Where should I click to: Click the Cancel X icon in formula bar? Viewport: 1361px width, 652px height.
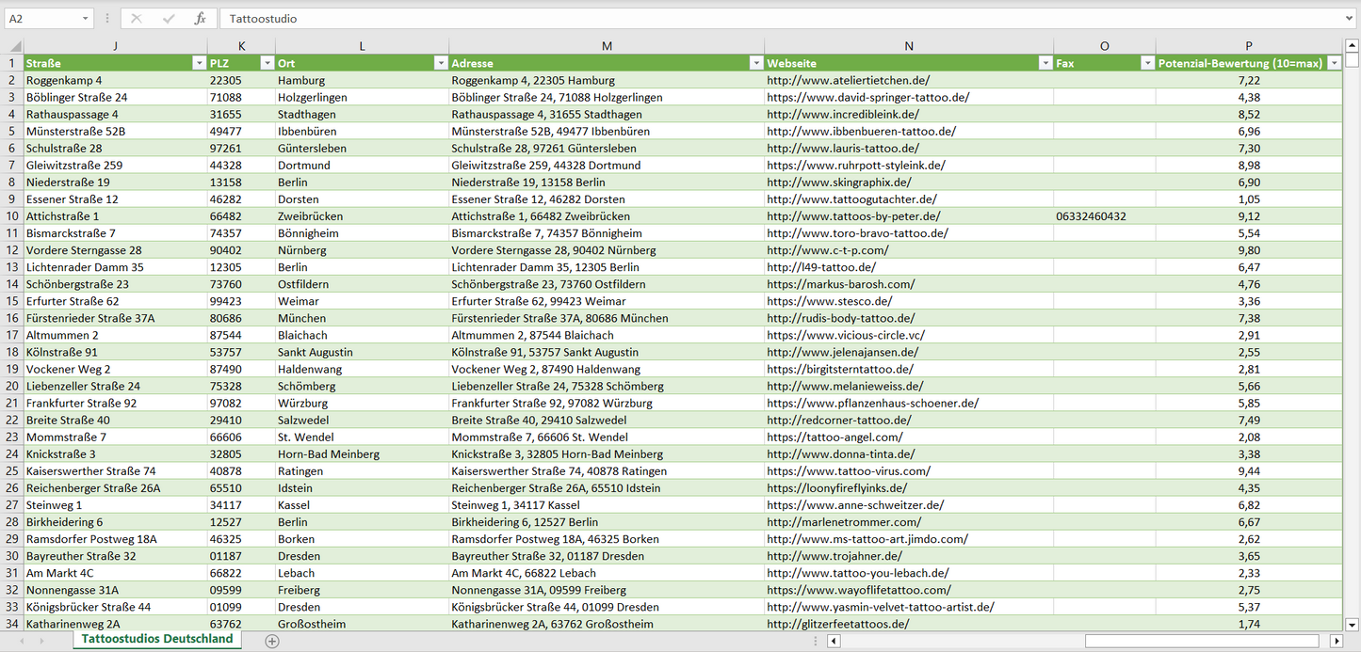pyautogui.click(x=137, y=19)
